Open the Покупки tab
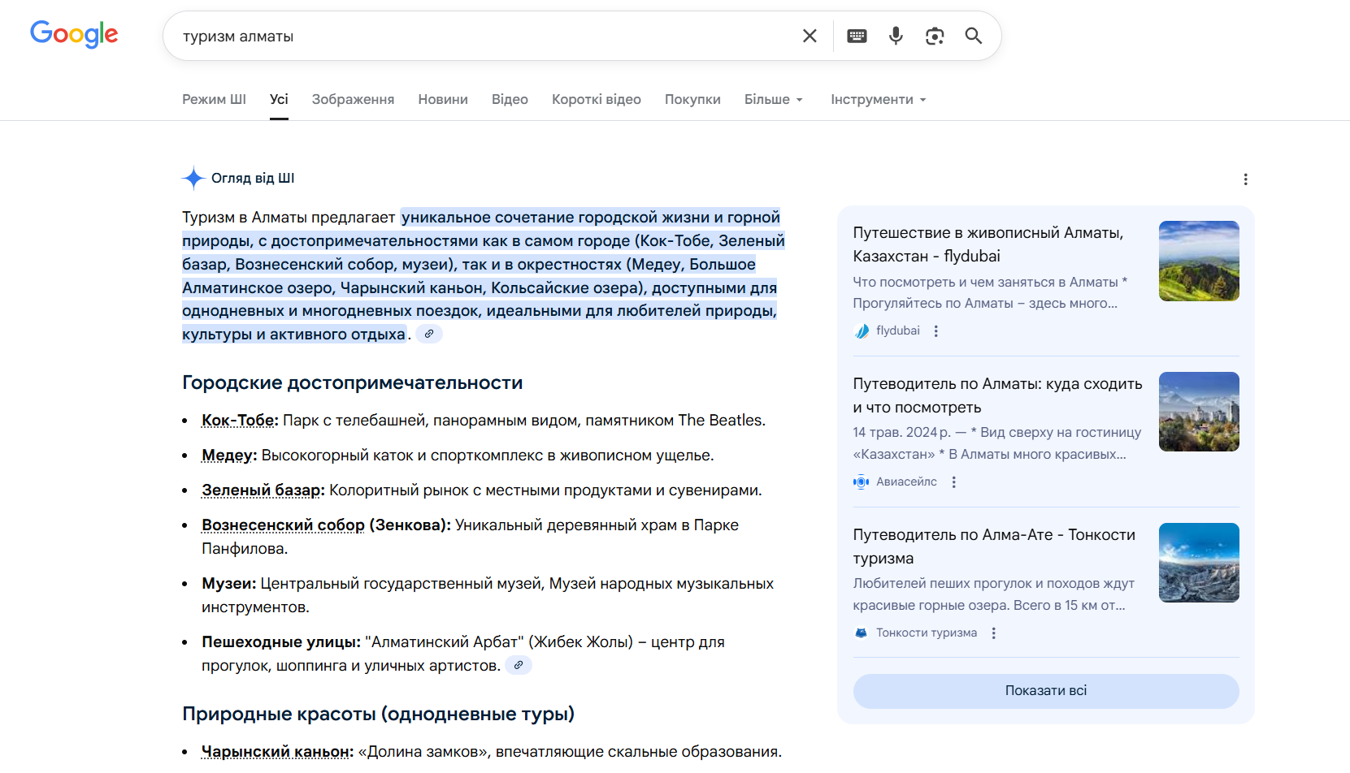Screen dimensions: 1350x773 [692, 99]
